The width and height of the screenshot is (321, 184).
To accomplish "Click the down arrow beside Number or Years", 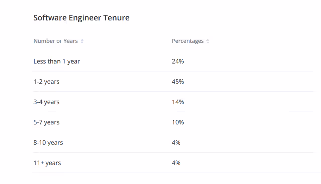I will (82, 42).
